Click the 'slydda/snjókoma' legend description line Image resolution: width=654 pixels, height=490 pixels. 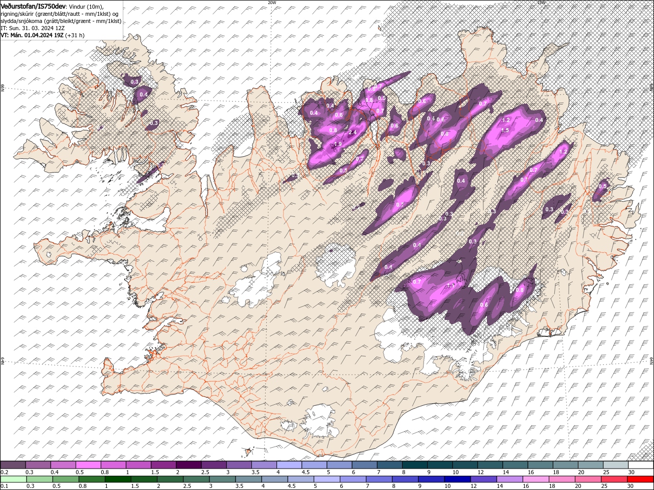[61, 21]
